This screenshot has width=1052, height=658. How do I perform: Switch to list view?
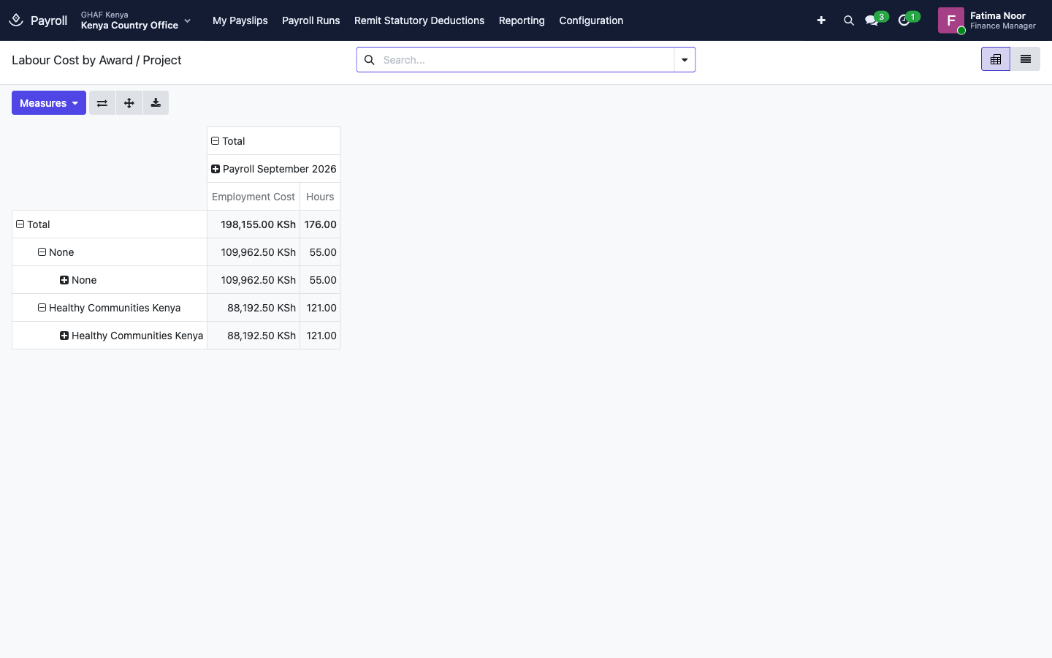pos(1025,59)
